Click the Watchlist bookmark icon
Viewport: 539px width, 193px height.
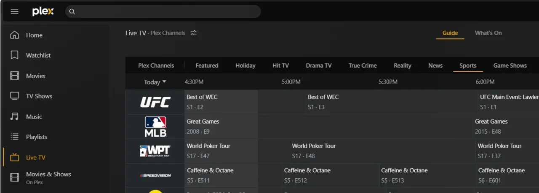(15, 55)
